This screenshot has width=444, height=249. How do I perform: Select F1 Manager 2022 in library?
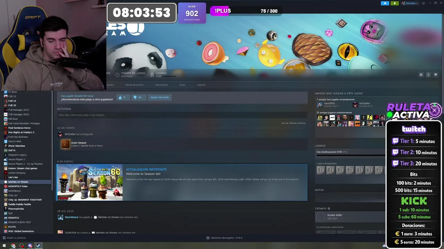(18, 110)
